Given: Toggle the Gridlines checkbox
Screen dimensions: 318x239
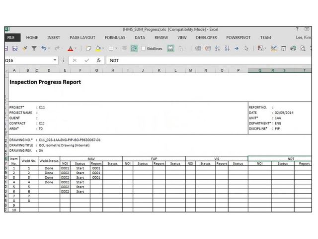Looking at the screenshot, I should coord(144,48).
